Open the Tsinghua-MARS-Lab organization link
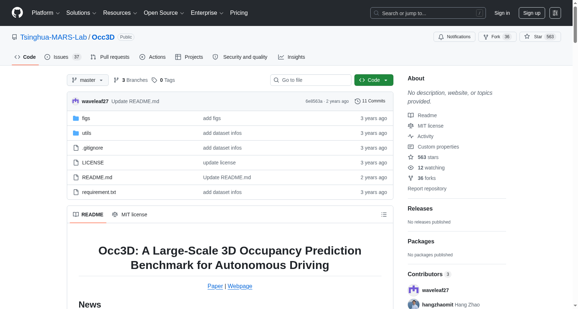This screenshot has height=309, width=578. click(x=53, y=37)
